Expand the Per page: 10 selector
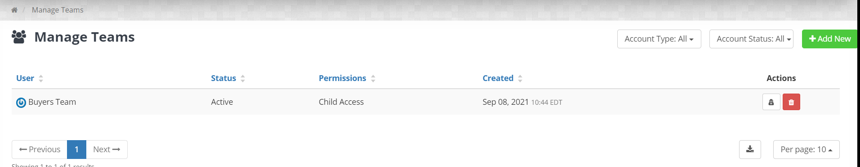 [807, 150]
